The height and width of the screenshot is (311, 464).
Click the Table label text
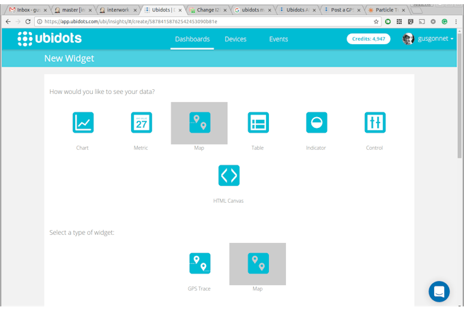pos(257,148)
